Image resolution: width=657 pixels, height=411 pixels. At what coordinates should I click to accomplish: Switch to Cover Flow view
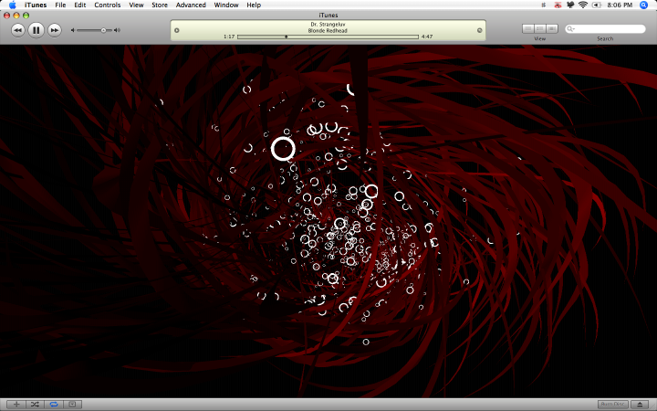pos(552,28)
